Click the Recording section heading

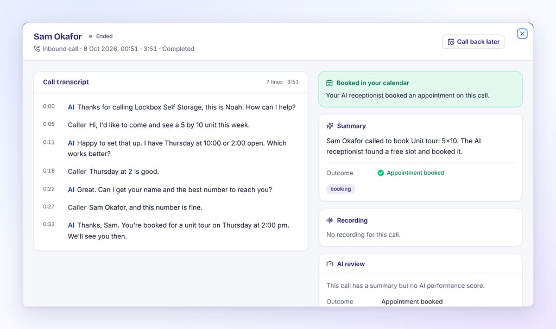(x=352, y=220)
